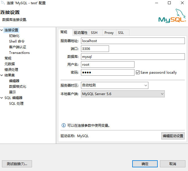
Task: Click the title bar application icon
Action: coord(3,3)
